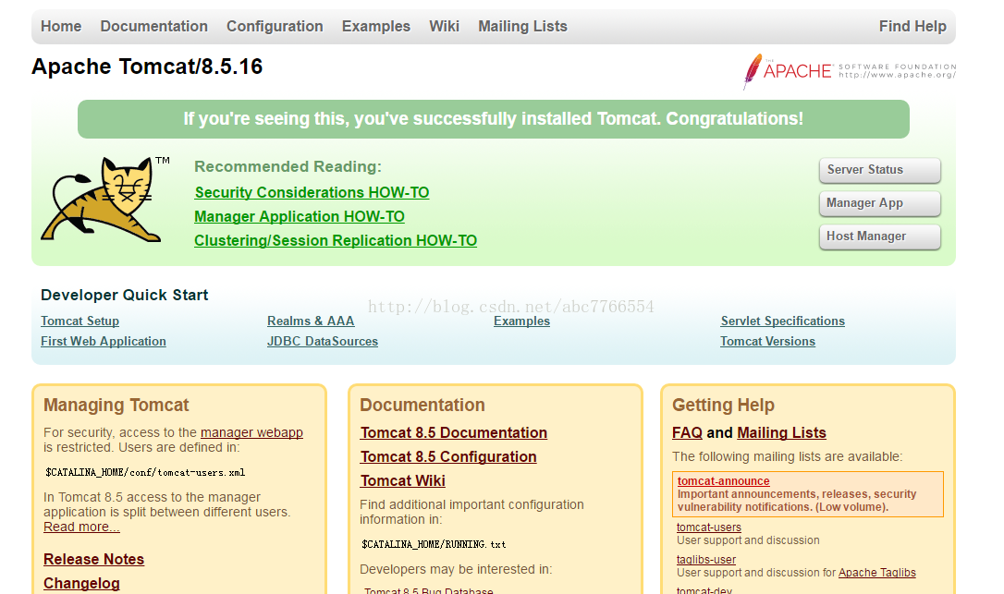Open Security Considerations HOW-TO link
Viewport: 1004px width, 594px height.
312,193
